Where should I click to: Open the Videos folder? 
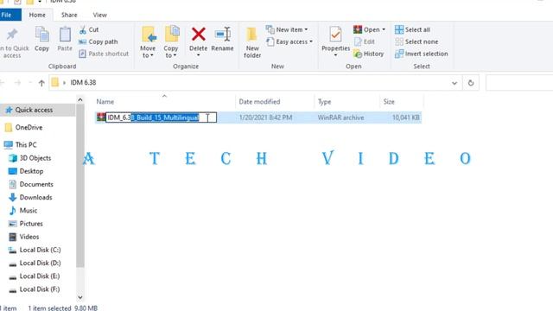[29, 237]
